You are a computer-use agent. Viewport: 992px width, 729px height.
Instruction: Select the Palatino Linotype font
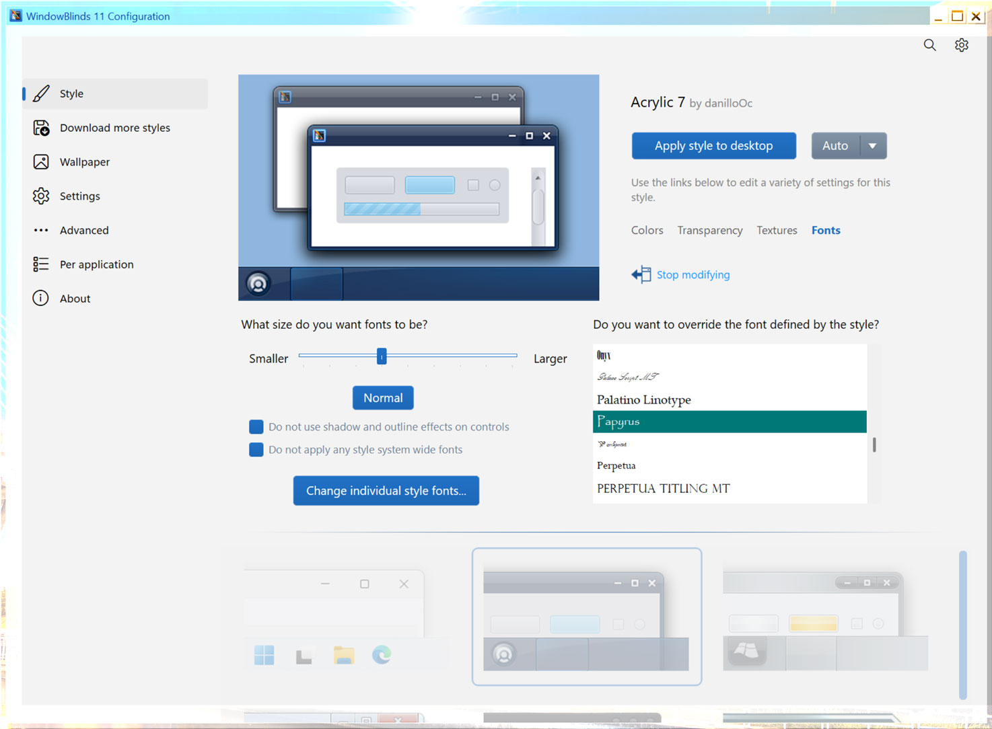[730, 399]
